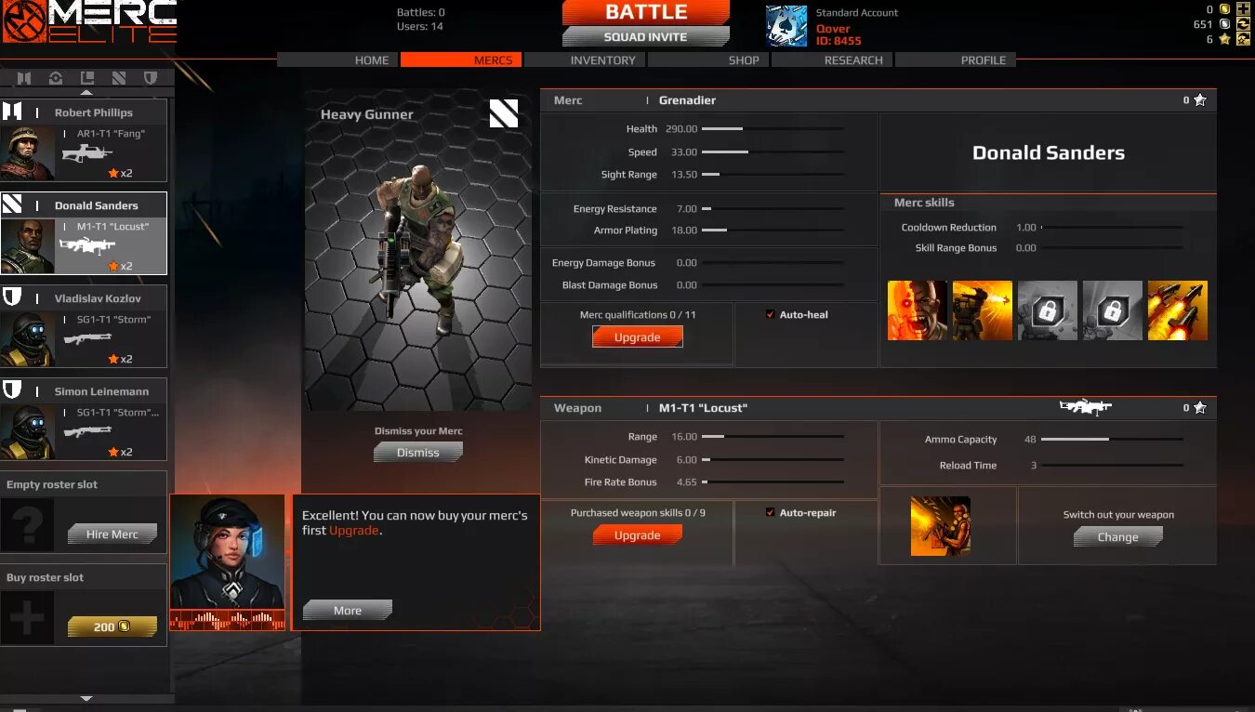Open the RESEARCH tab

coord(833,59)
